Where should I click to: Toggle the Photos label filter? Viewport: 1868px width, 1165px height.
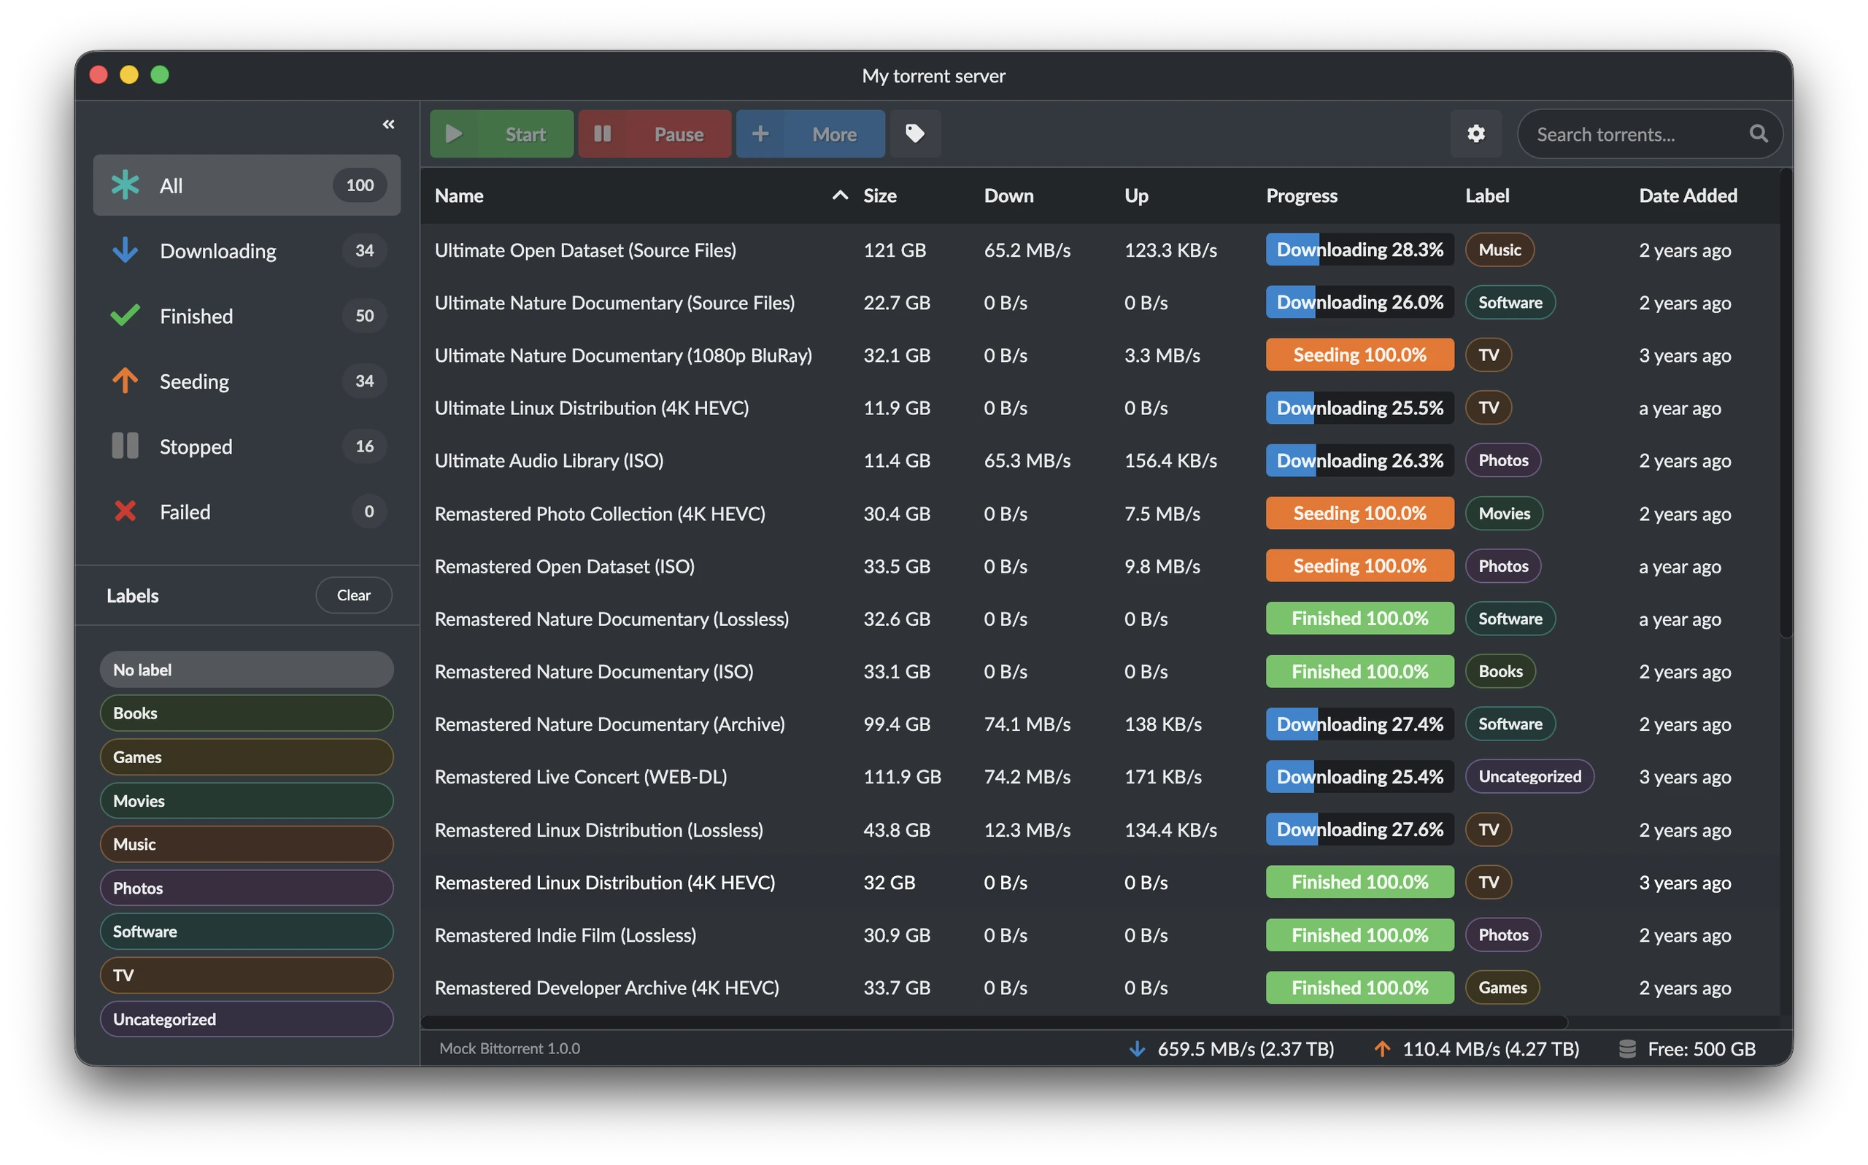click(x=247, y=889)
